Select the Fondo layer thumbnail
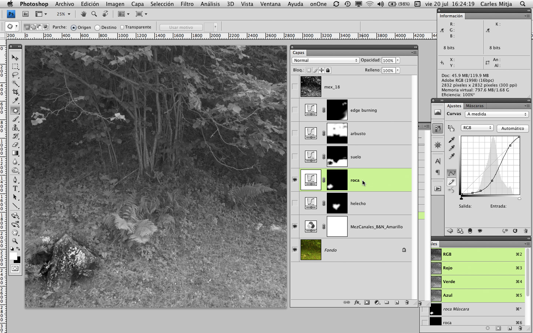The image size is (533, 333). [311, 250]
